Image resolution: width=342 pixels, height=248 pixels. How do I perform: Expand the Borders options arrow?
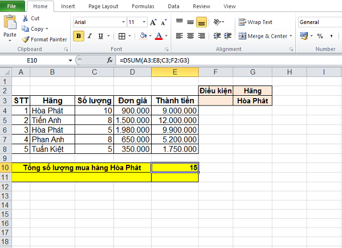(x=129, y=36)
